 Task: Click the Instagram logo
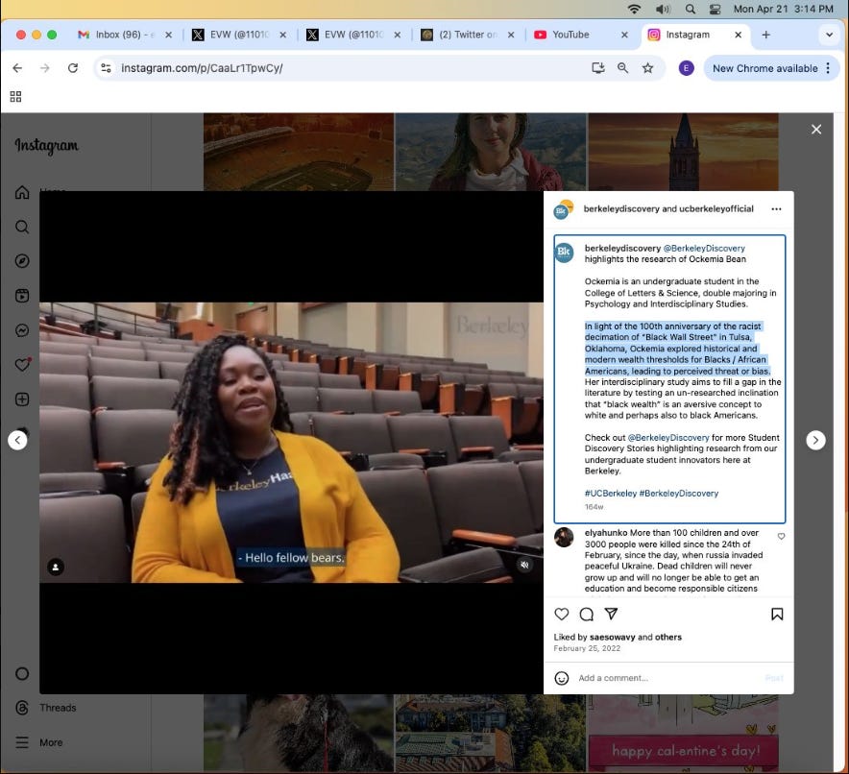pos(46,146)
